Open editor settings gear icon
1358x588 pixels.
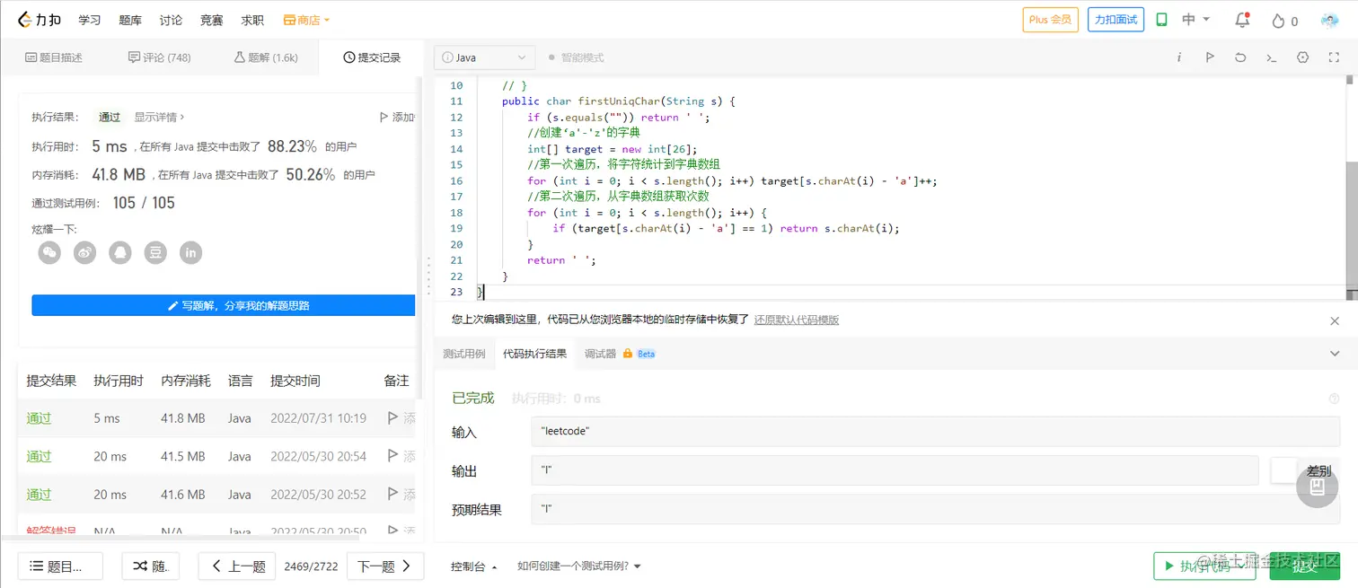1303,57
